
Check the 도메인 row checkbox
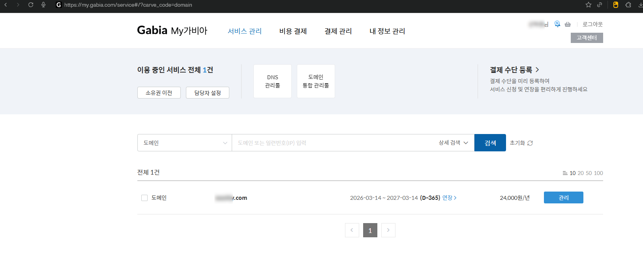(x=144, y=198)
